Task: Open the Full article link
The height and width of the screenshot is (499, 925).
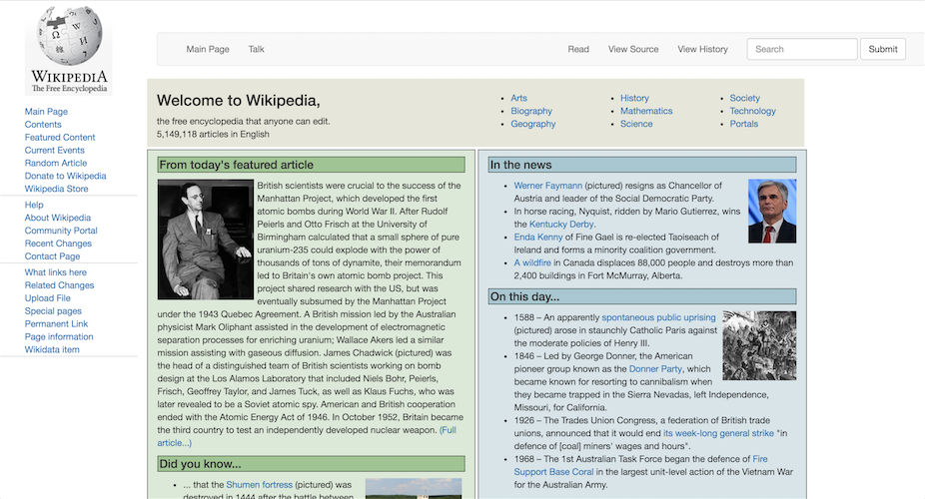Action: [307, 436]
